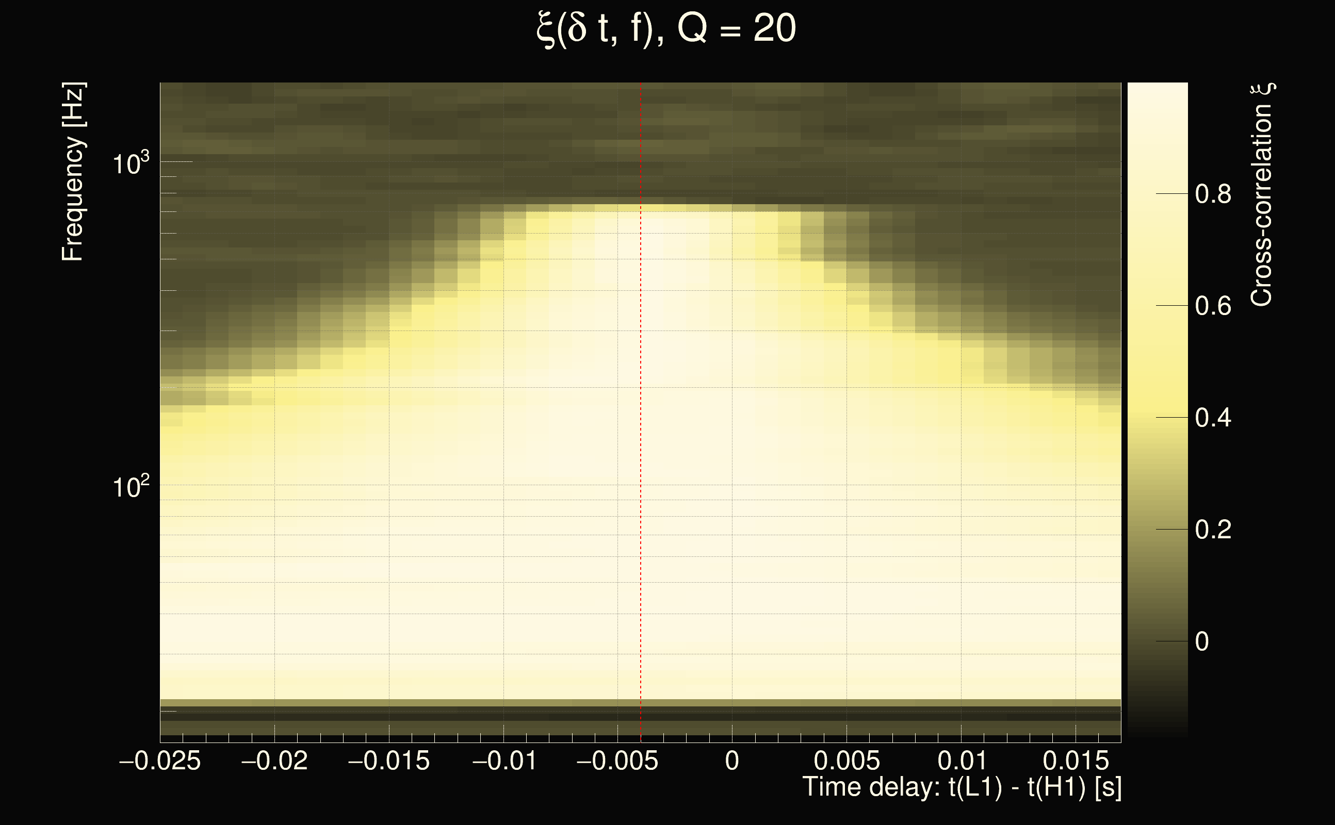
Task: Click the 0 value on colorbar
Action: 1202,641
